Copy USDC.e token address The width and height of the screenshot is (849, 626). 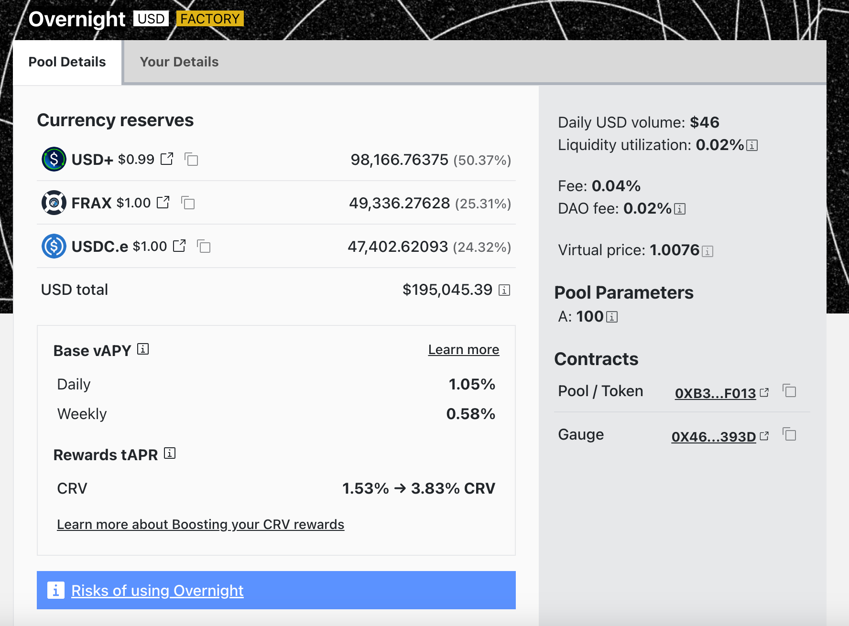[x=204, y=246]
